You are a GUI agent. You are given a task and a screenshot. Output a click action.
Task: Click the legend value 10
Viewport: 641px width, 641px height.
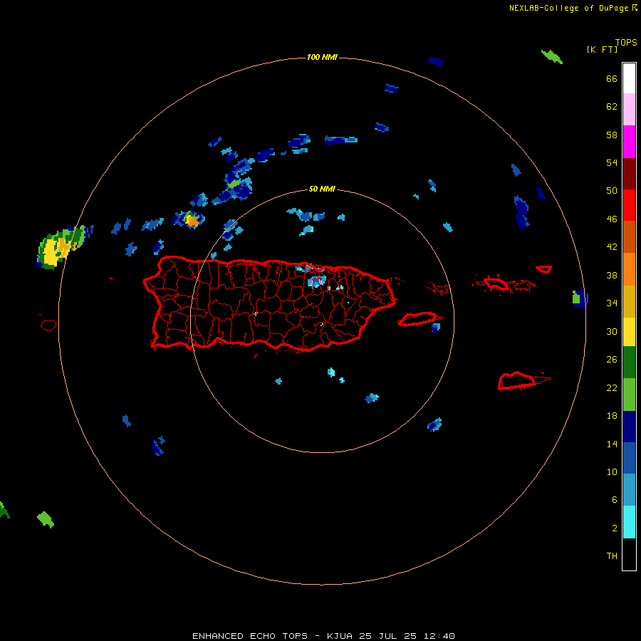pos(612,471)
